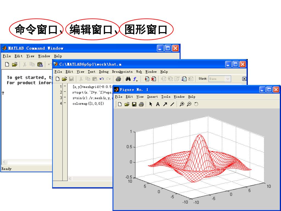
Task: Click Paste icon in hat.m editor toolbar
Action: pyautogui.click(x=95, y=79)
